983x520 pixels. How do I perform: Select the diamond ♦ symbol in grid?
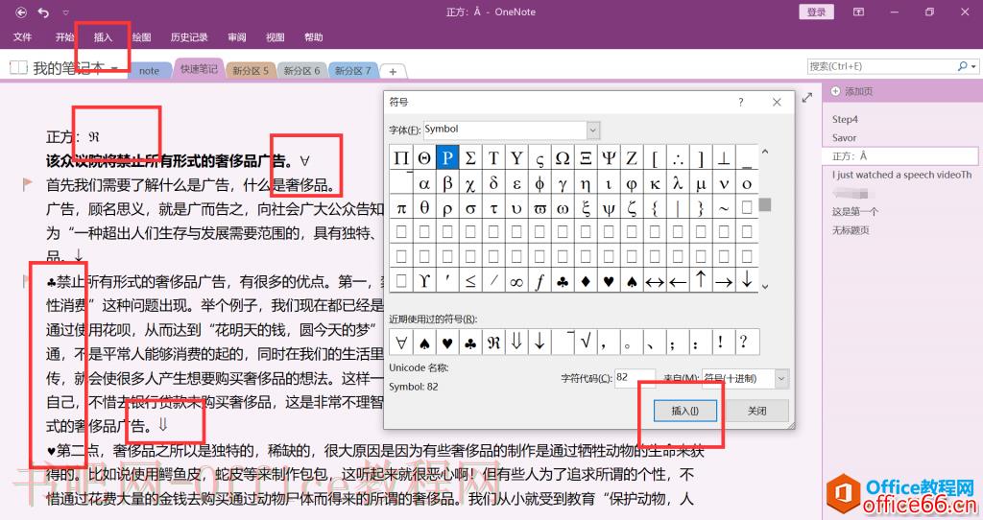click(x=586, y=281)
